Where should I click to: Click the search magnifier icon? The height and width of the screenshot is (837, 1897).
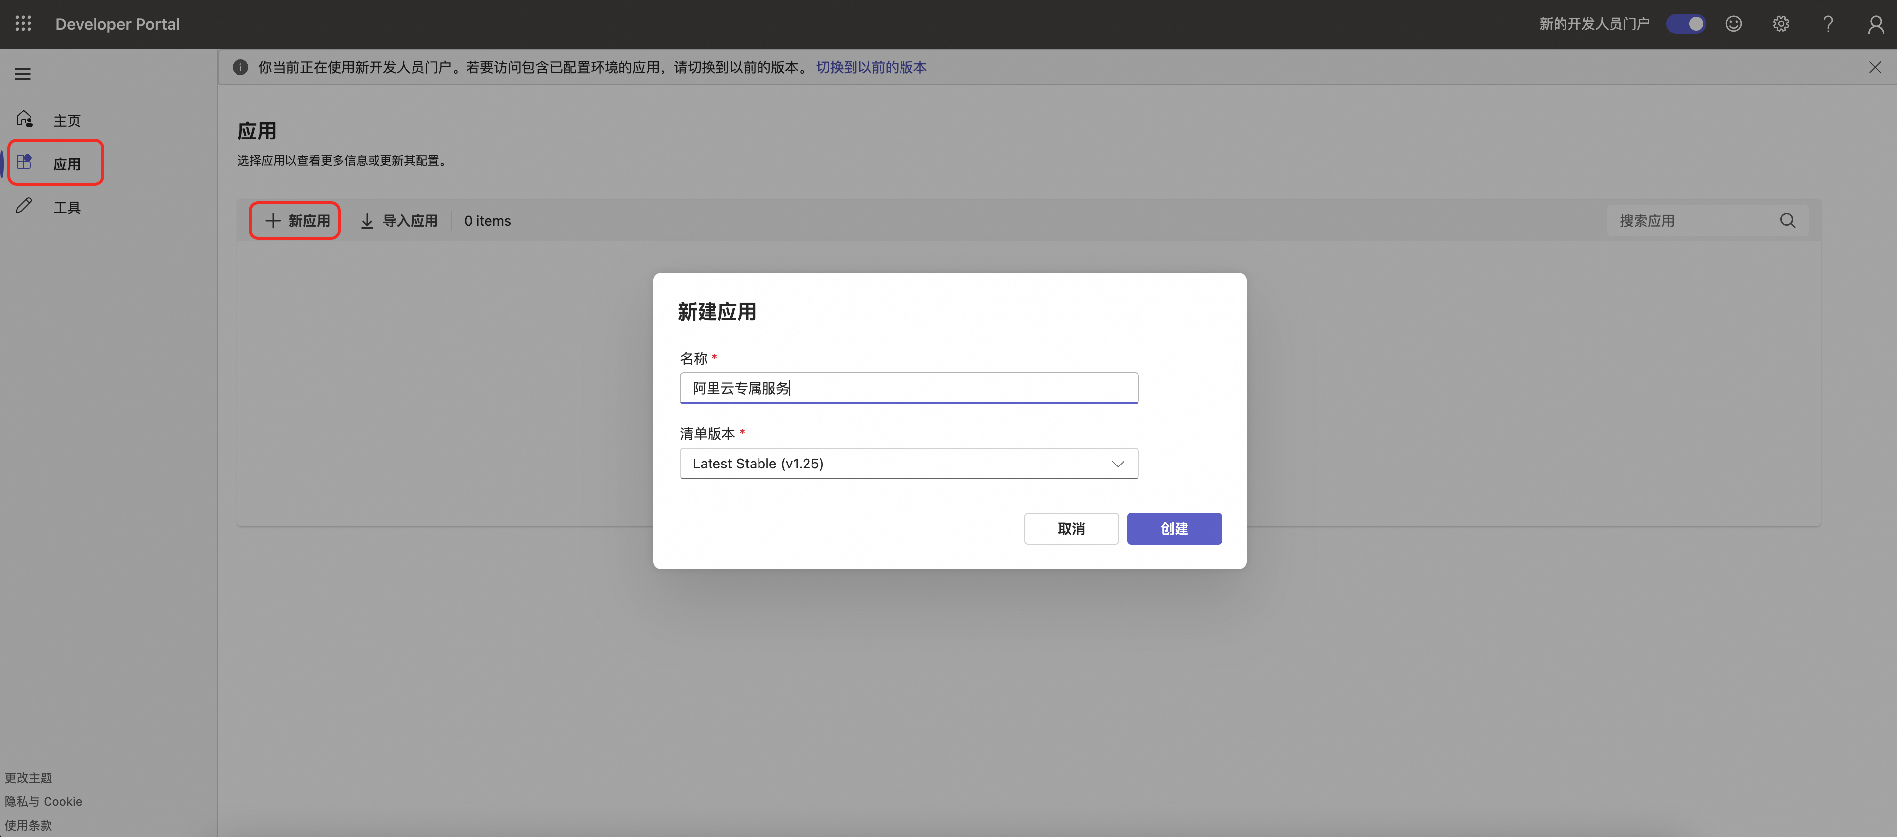pyautogui.click(x=1787, y=220)
